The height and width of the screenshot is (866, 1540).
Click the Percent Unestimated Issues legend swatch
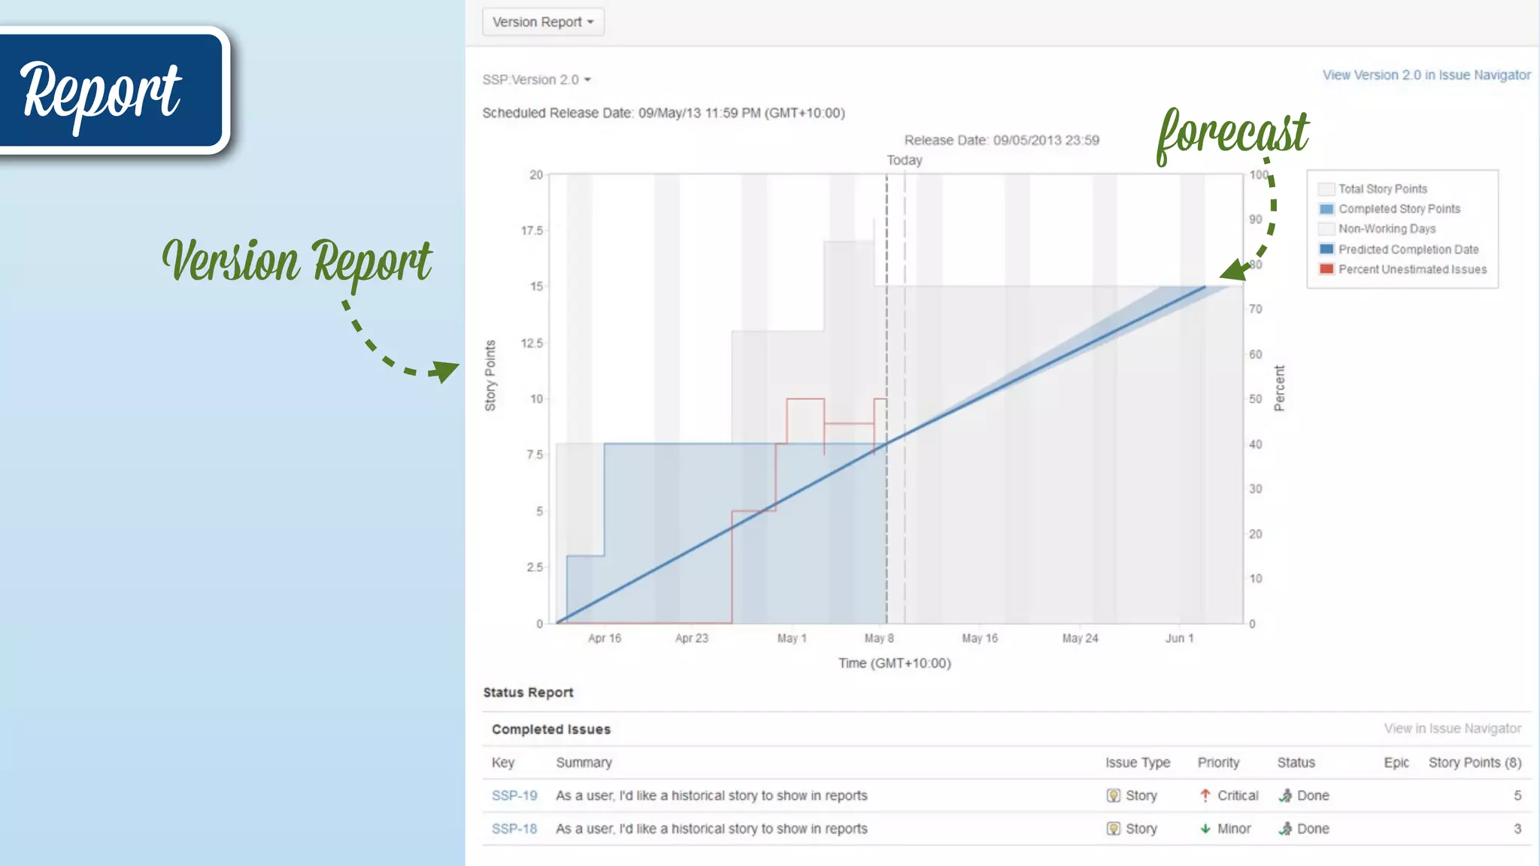(x=1326, y=269)
